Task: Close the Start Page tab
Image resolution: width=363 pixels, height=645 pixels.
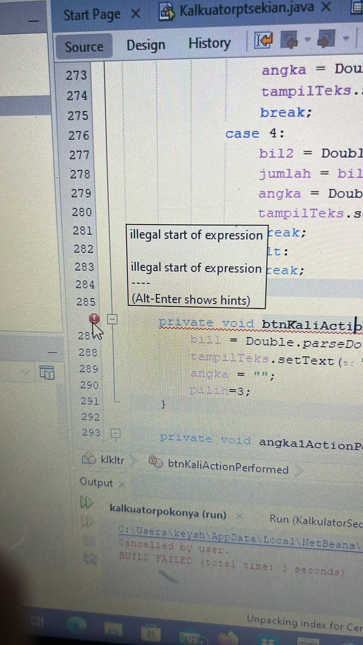Action: (136, 12)
